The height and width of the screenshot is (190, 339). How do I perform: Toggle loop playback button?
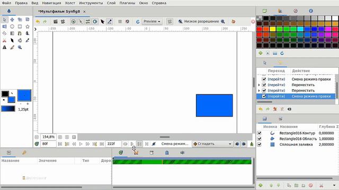(125, 144)
